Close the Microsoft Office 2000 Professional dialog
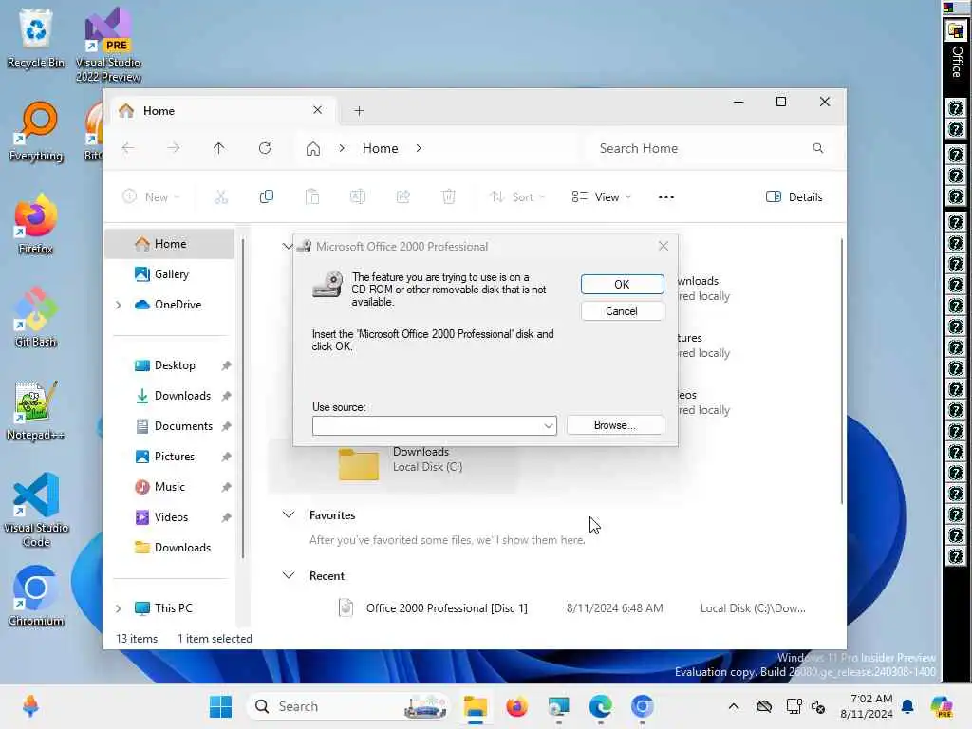 pos(664,246)
